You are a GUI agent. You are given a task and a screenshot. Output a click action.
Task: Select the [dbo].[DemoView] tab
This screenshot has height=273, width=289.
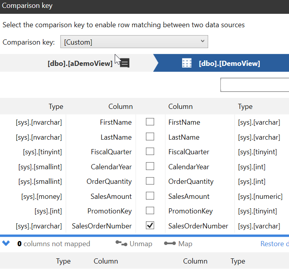tap(229, 63)
